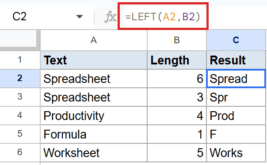Image resolution: width=267 pixels, height=165 pixels.
Task: Select row 6 header
Action: [20, 152]
